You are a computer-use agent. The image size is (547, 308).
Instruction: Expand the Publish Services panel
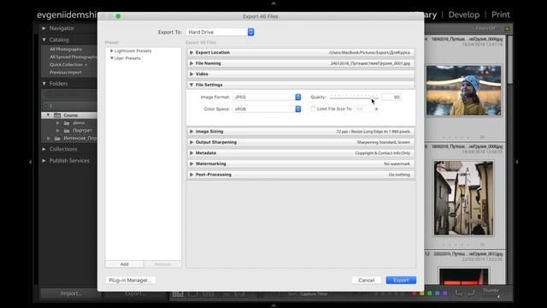coord(44,161)
